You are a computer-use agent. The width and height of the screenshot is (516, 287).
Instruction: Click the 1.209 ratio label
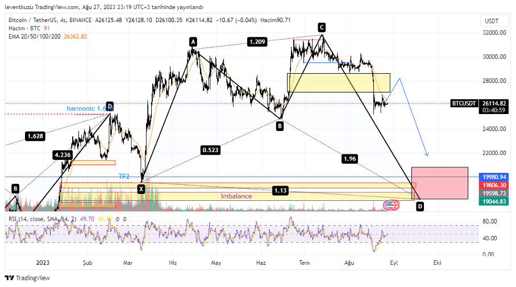coord(257,41)
